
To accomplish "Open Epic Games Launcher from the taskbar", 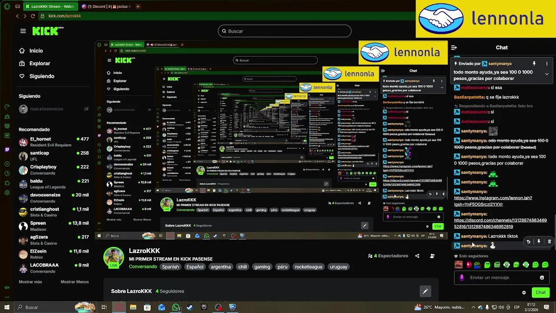I will (204, 307).
